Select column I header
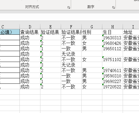 click(131, 27)
